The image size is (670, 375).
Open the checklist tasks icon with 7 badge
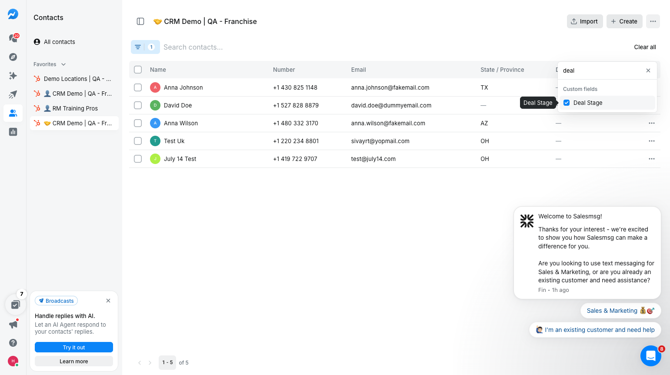(x=16, y=305)
